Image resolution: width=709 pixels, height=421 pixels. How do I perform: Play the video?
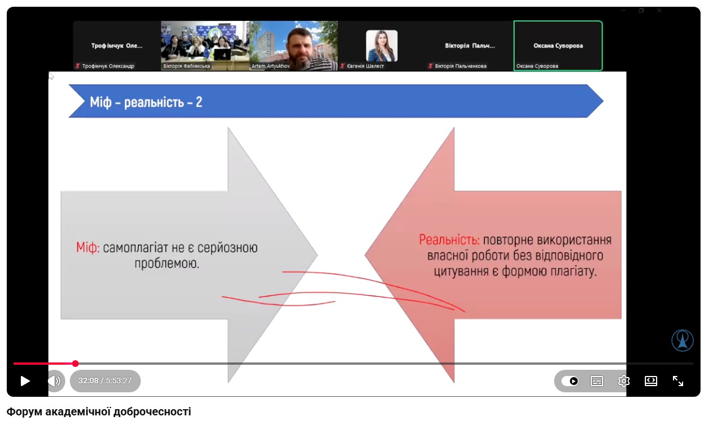point(25,381)
